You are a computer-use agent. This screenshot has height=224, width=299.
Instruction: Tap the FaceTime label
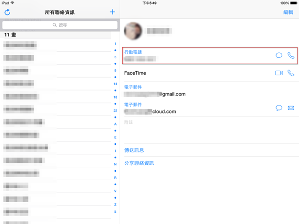click(135, 73)
